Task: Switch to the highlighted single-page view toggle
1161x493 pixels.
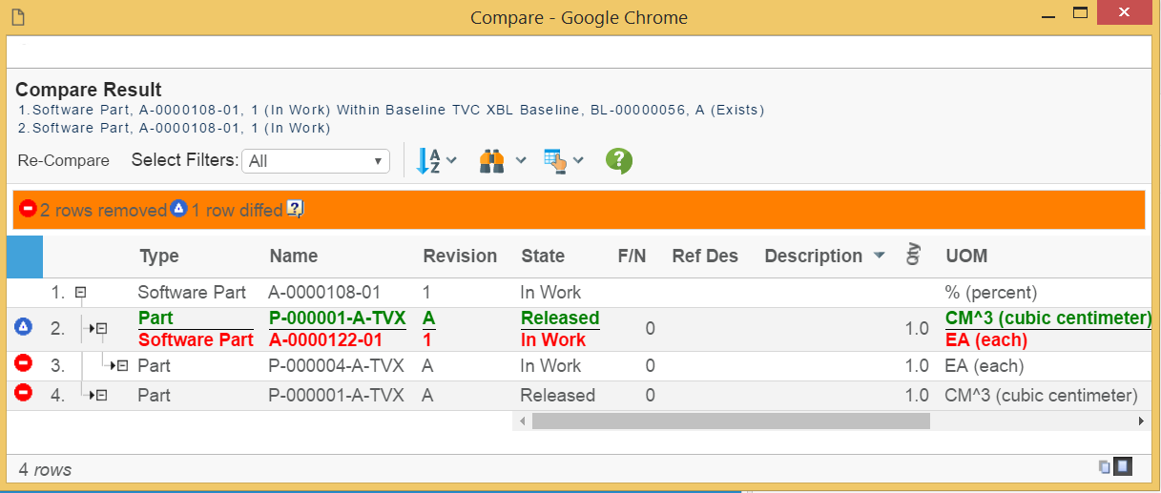Action: click(1124, 466)
